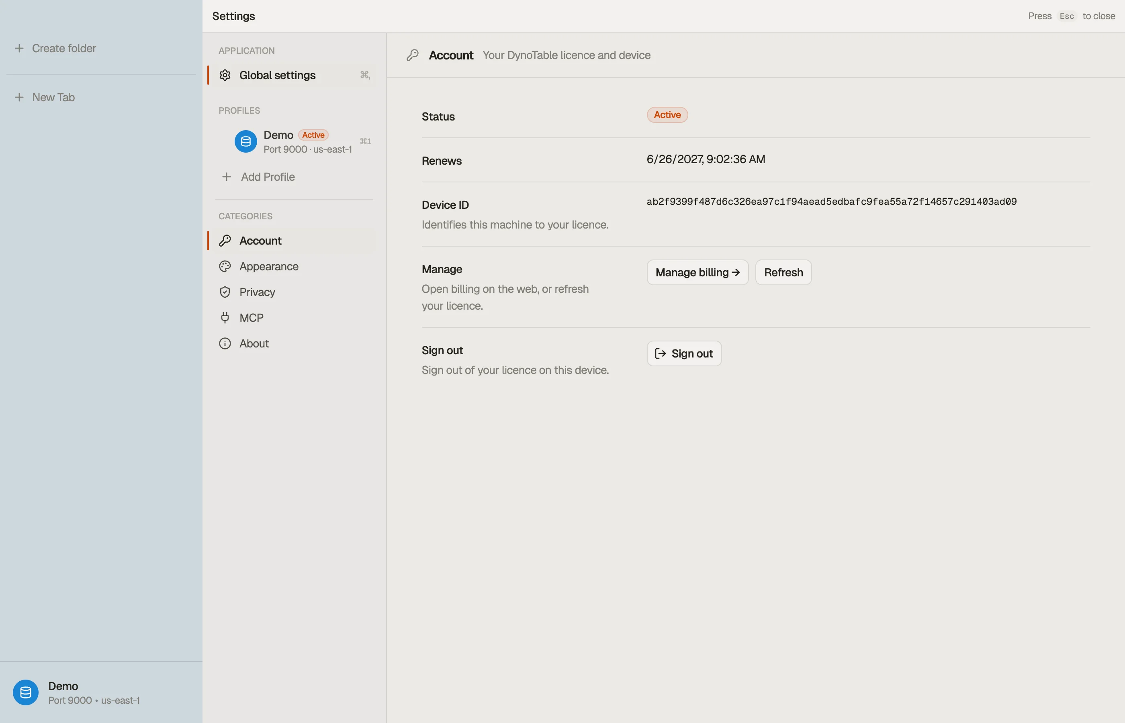The width and height of the screenshot is (1125, 723).
Task: Click the Demo Port 9000 label at sidebar bottom
Action: coord(94,692)
